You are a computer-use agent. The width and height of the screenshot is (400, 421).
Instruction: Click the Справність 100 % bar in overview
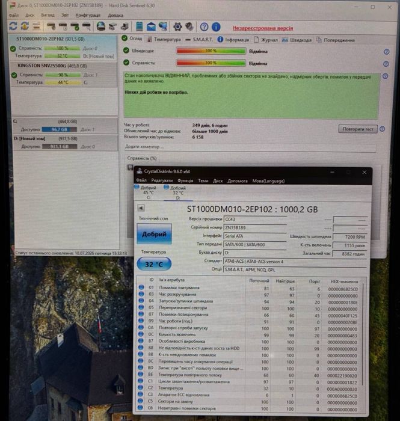211,63
